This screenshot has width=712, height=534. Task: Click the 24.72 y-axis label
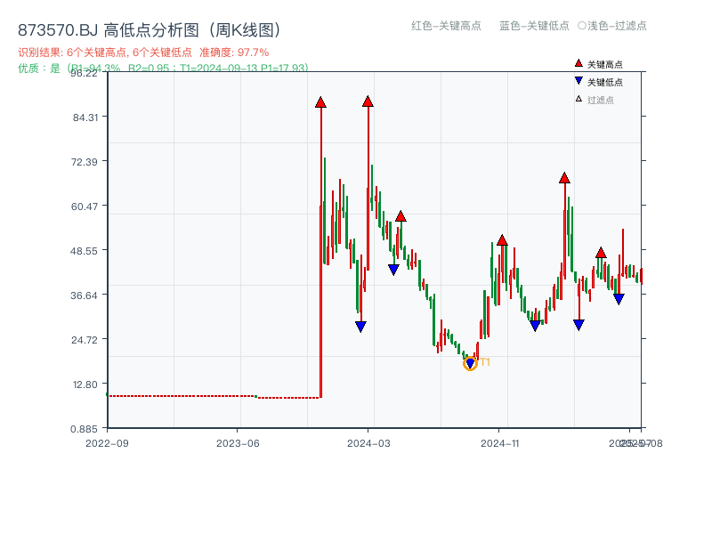tap(85, 340)
